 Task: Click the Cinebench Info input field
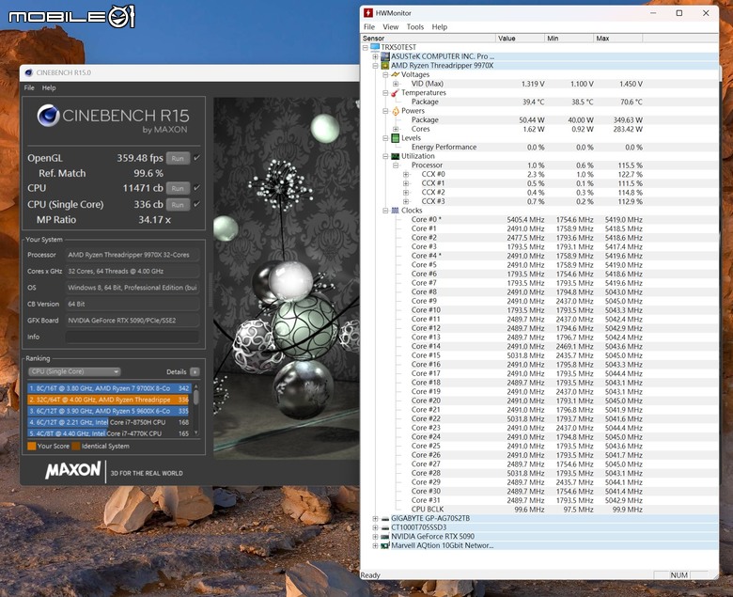pyautogui.click(x=133, y=337)
